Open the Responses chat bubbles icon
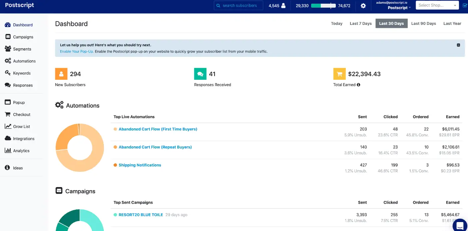468x231 pixels. (x=8, y=85)
